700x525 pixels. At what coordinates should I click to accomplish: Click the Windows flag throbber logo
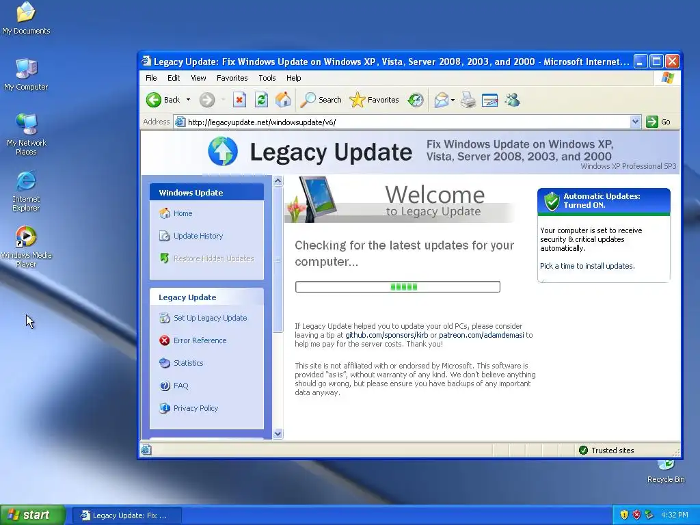668,78
